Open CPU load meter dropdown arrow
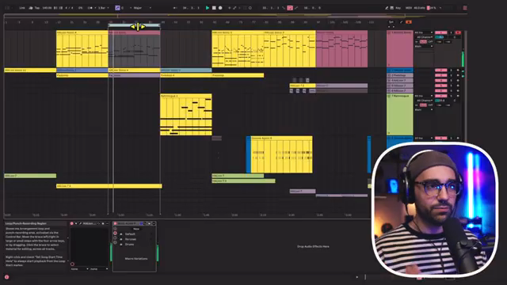 pos(440,8)
